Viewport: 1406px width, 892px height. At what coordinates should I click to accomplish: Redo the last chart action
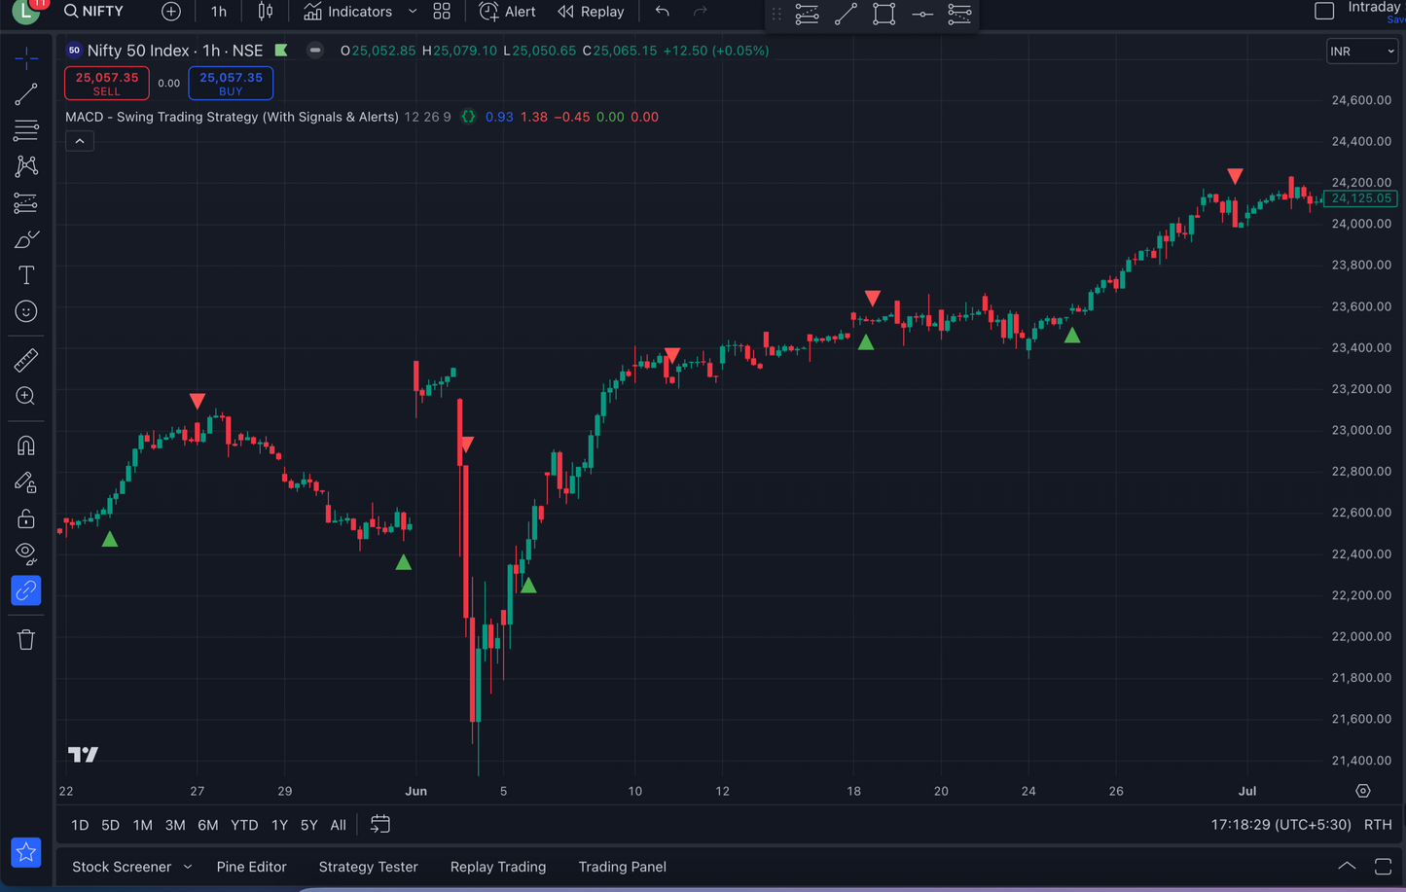700,12
